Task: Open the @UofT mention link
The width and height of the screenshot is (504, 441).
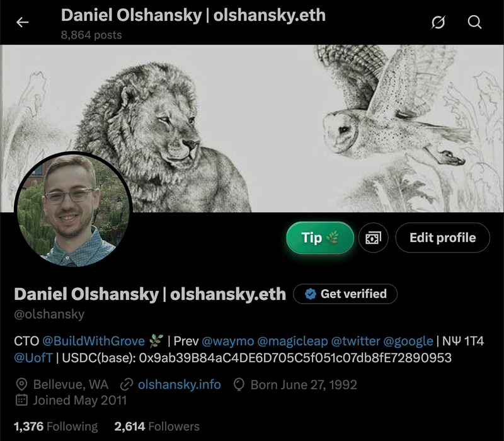Action: [33, 358]
